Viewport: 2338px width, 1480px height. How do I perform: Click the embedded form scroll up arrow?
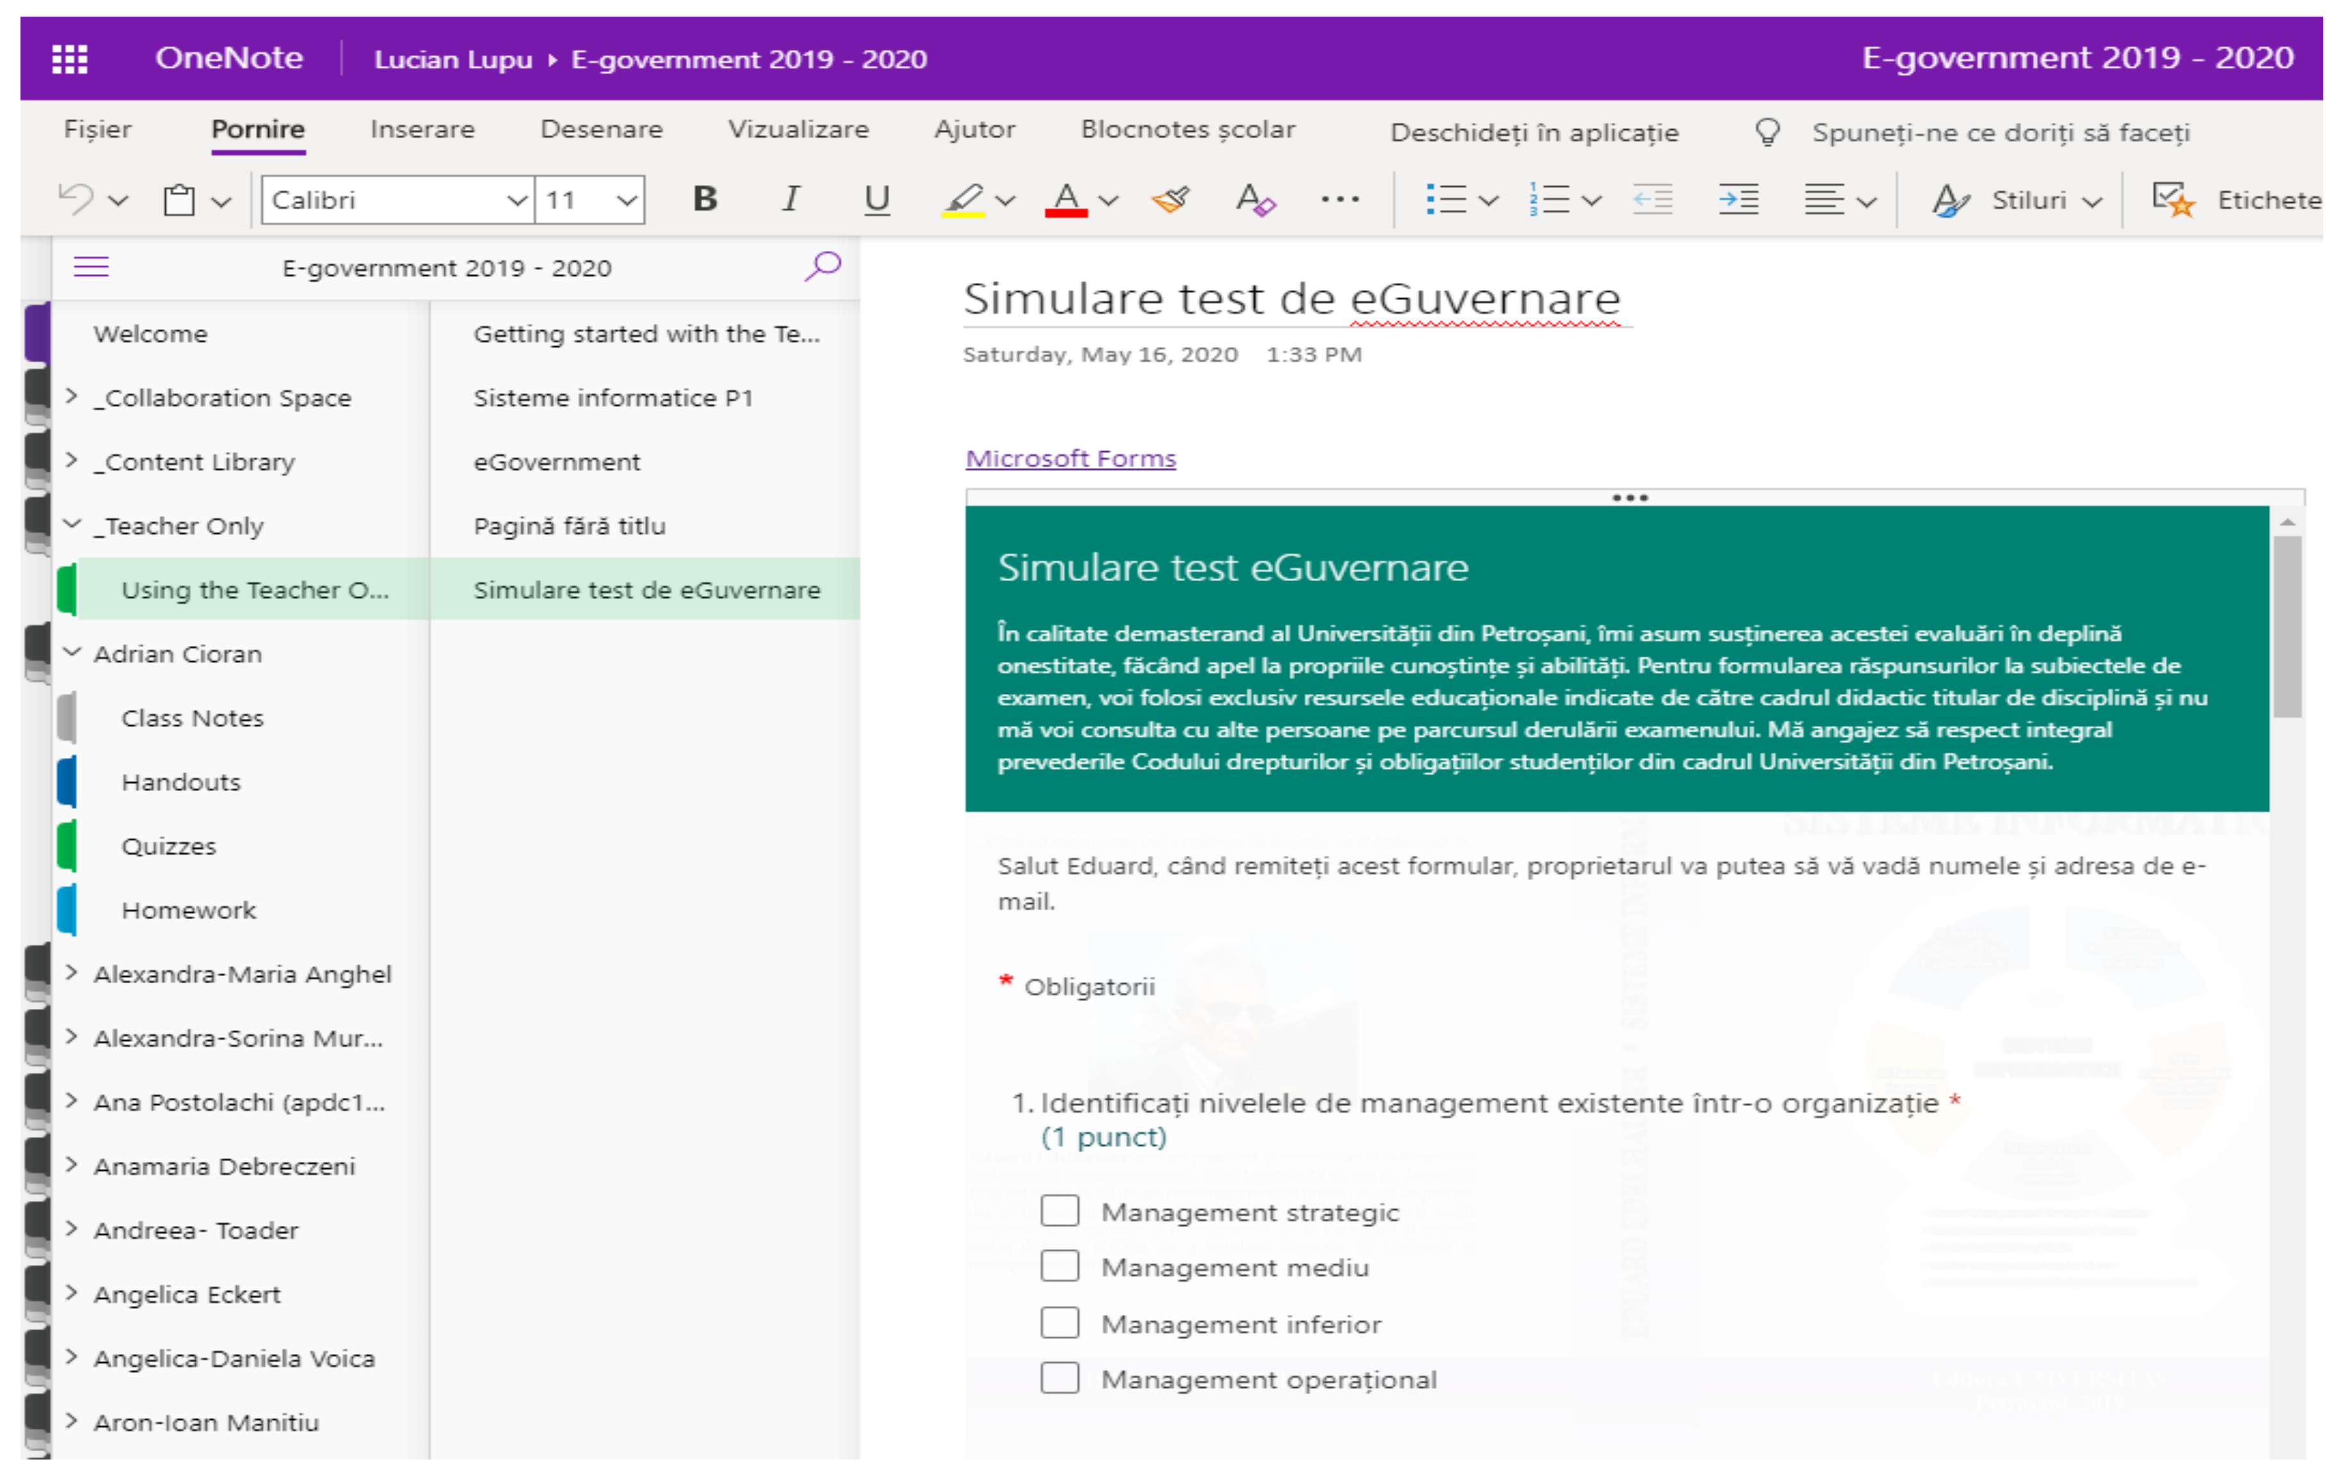tap(2287, 522)
